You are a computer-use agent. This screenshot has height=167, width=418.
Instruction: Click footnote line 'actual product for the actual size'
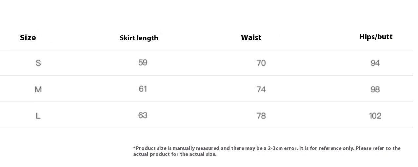tap(175, 154)
